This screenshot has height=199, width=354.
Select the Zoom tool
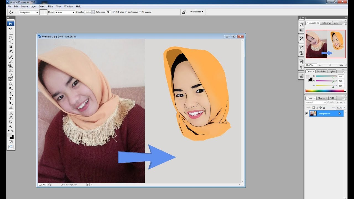coord(11,126)
